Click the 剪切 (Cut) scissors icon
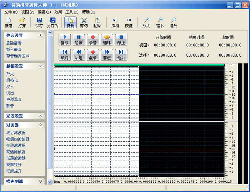 coord(84,20)
